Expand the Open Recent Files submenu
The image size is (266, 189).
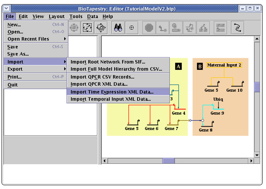tap(36, 39)
